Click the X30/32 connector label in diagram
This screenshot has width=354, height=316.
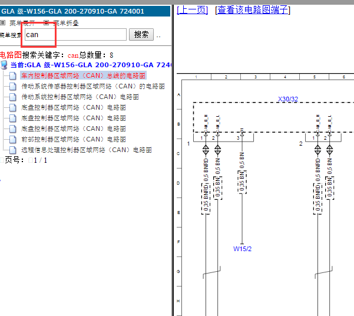coord(288,99)
